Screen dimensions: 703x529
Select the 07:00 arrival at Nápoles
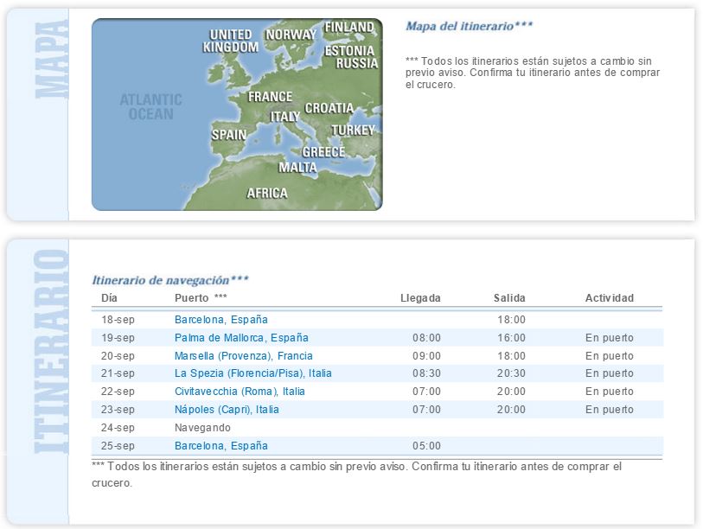[426, 410]
